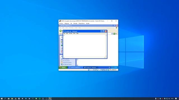179x100 pixels.
Task: Open the Ver menu in VirtualBox
Action: [x=71, y=23]
